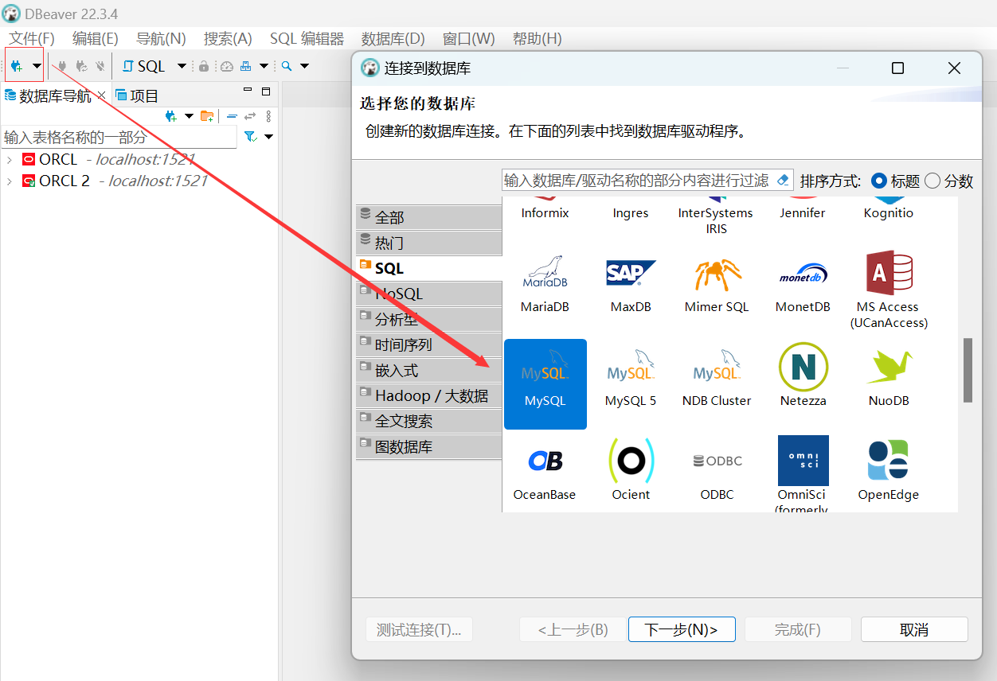The width and height of the screenshot is (997, 681).
Task: Click the magnifier search icon in toolbar
Action: (x=287, y=66)
